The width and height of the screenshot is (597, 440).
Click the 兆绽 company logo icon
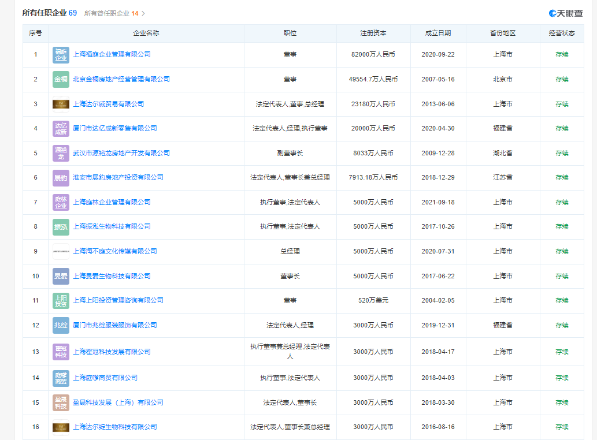point(61,325)
